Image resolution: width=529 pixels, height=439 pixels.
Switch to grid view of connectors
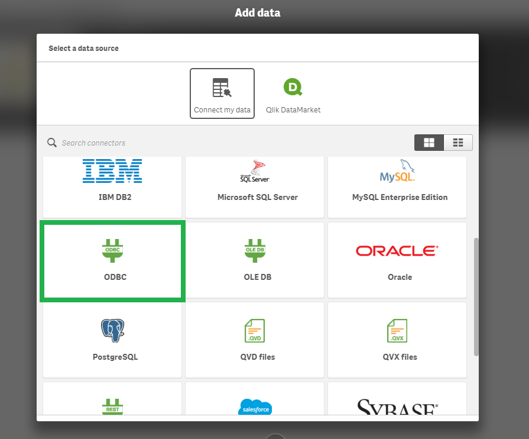(x=429, y=143)
